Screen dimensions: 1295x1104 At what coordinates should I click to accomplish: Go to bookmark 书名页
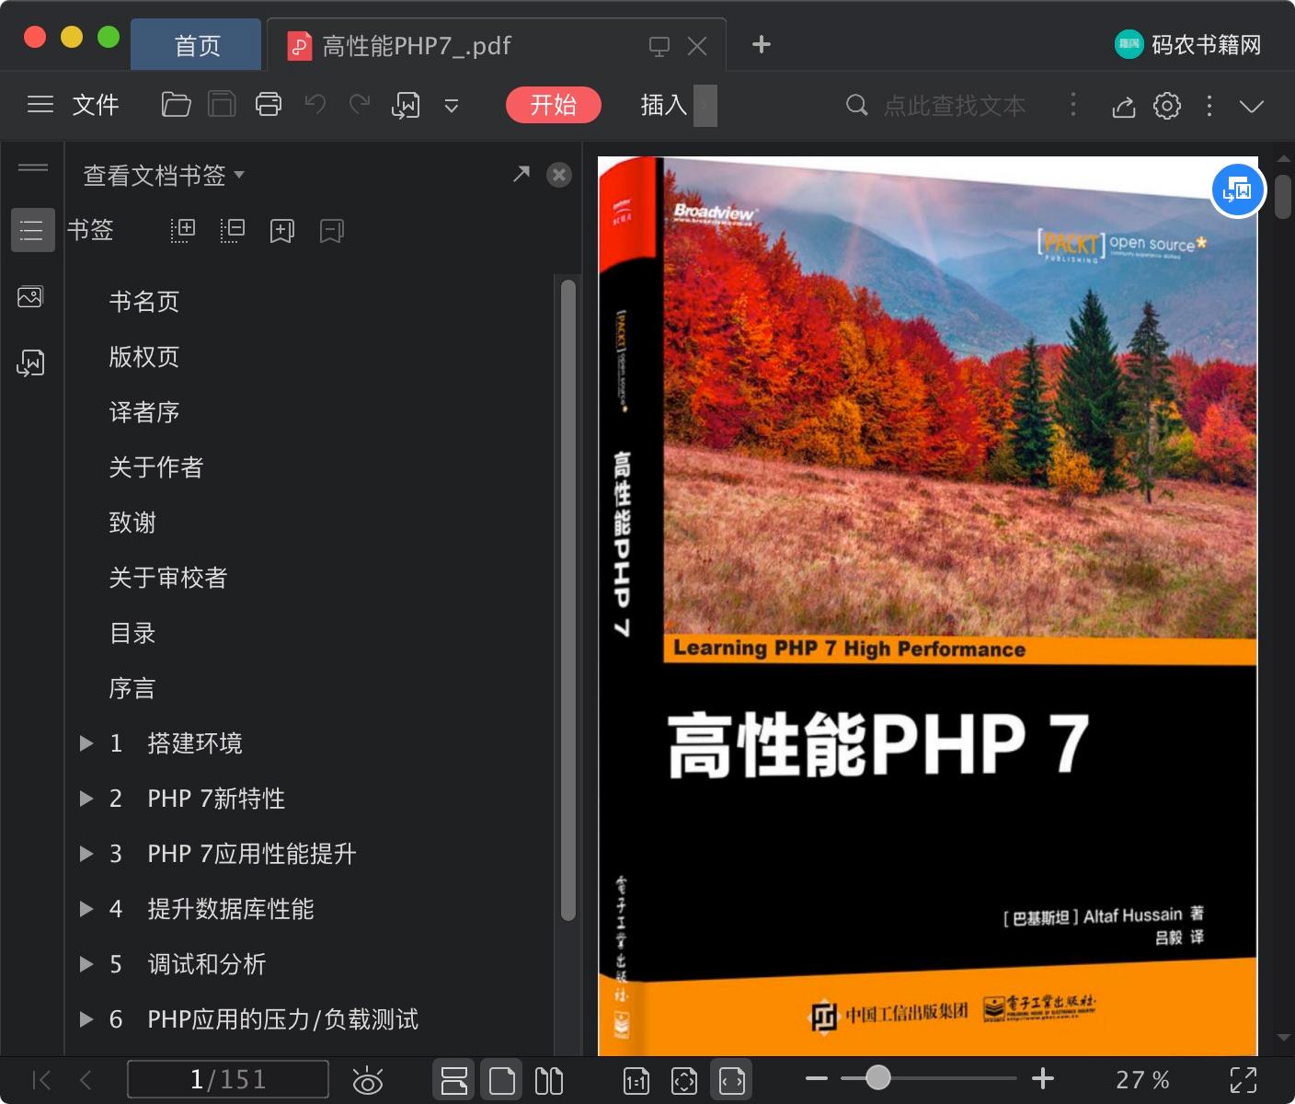coord(143,302)
